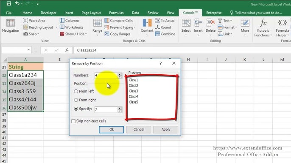Click the Undo arrow icon
Screen dimensions: 291x163
click(17, 3)
